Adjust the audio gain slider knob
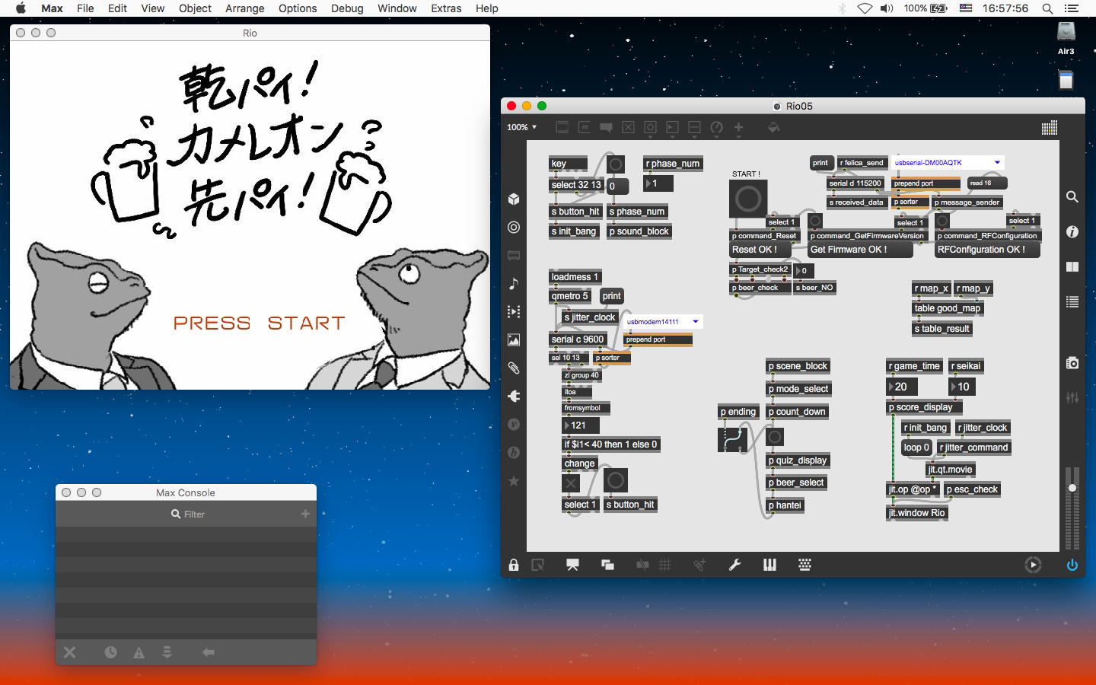 (1072, 487)
